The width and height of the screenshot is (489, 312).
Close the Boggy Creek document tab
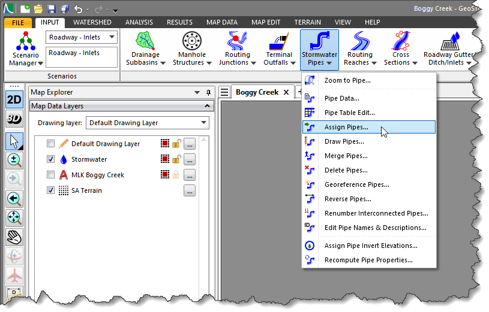286,92
